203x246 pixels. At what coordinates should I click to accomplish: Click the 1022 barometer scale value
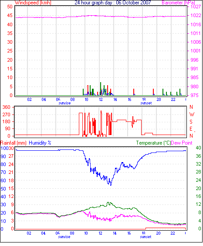click(196, 16)
